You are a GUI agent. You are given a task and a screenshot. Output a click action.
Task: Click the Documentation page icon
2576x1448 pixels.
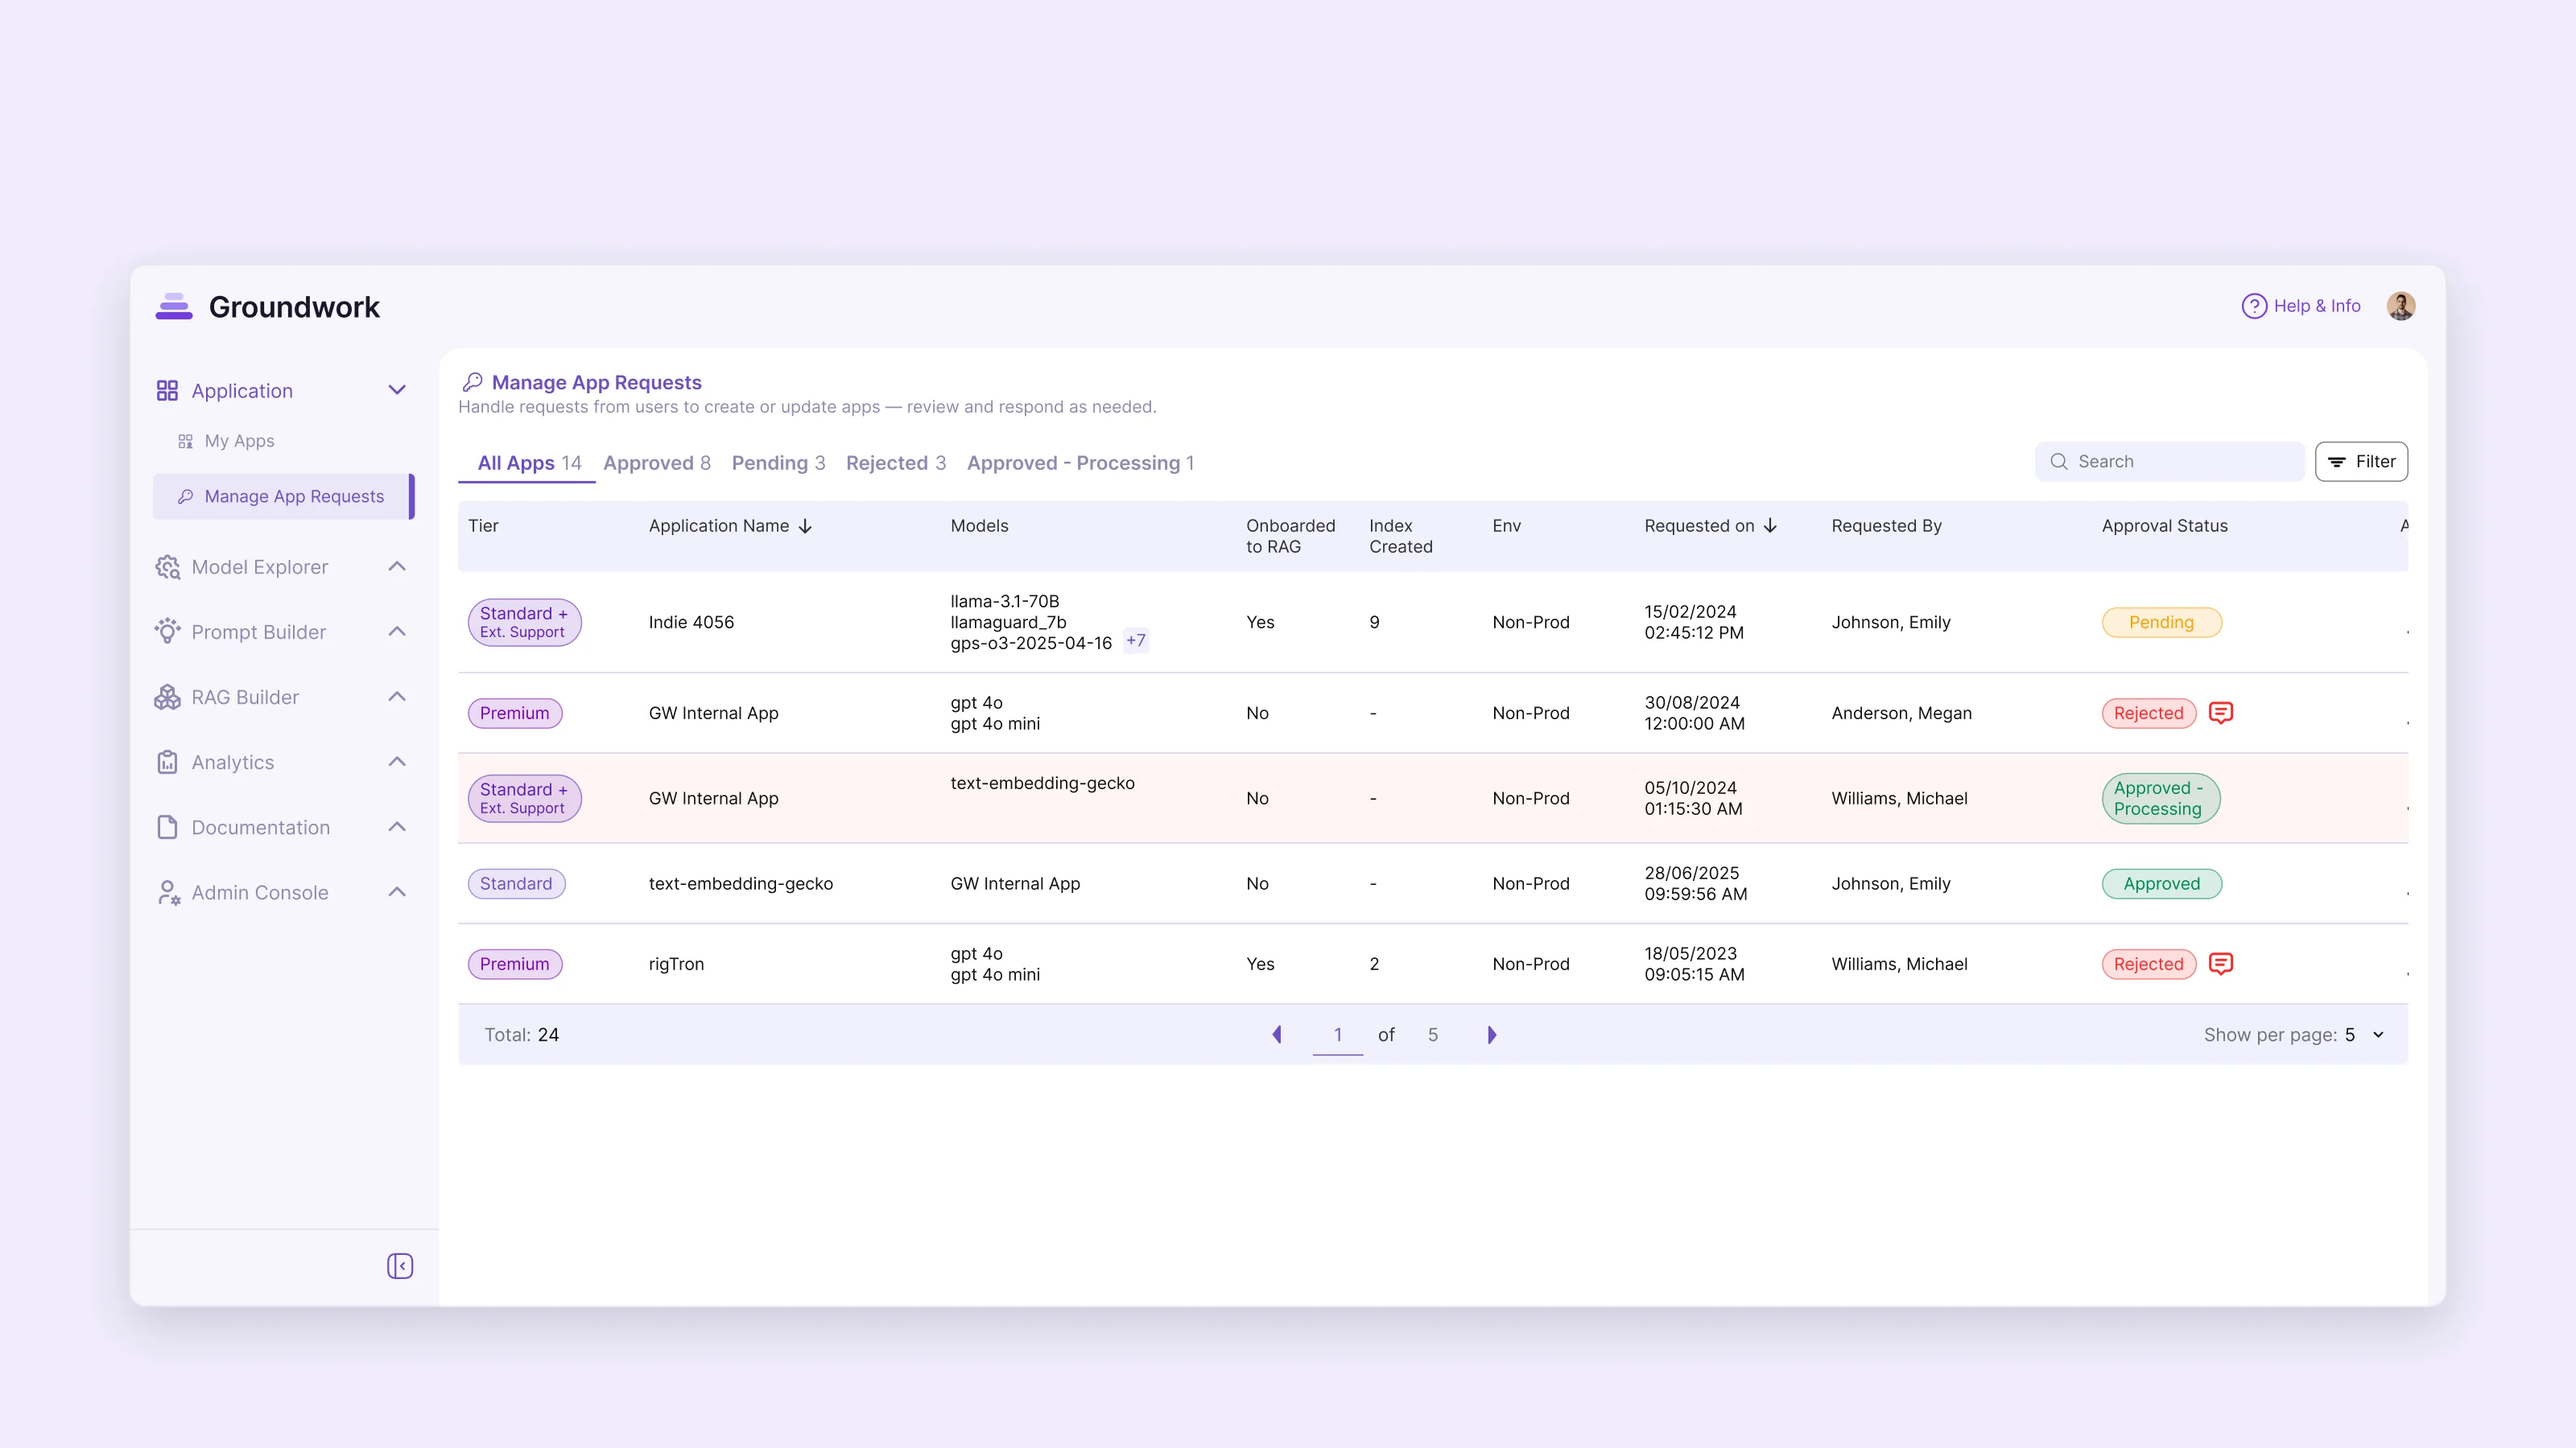(168, 828)
